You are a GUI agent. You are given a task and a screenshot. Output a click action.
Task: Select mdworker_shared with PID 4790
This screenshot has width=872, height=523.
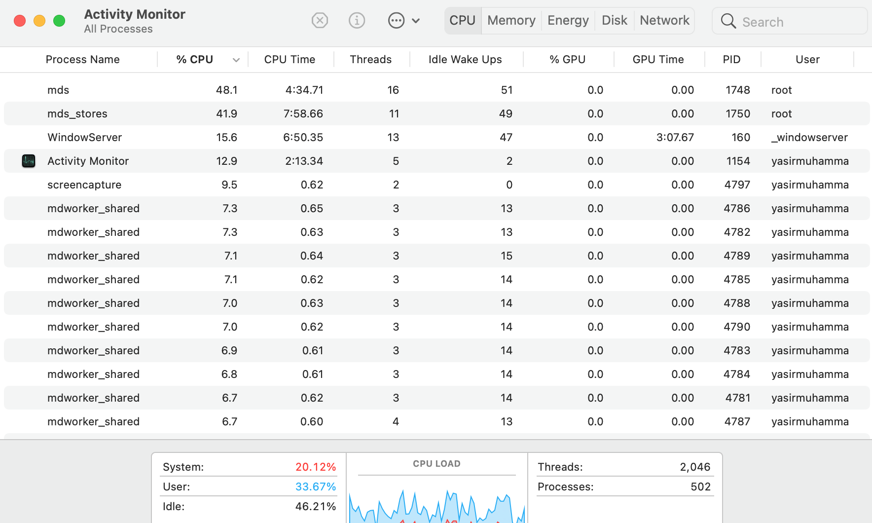pos(436,327)
